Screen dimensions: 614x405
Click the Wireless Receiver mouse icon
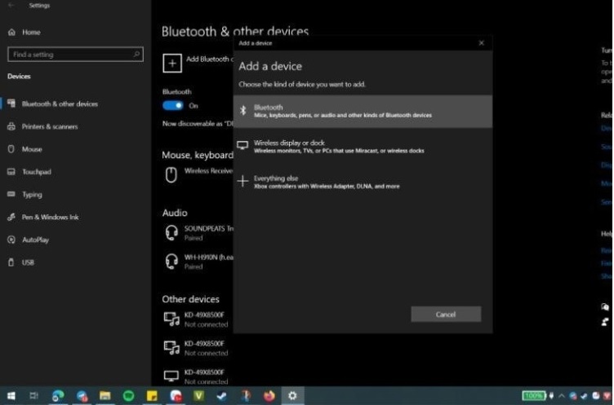pos(171,174)
